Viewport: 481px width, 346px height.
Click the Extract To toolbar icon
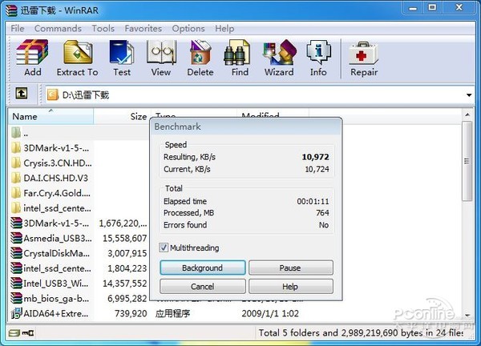78,52
